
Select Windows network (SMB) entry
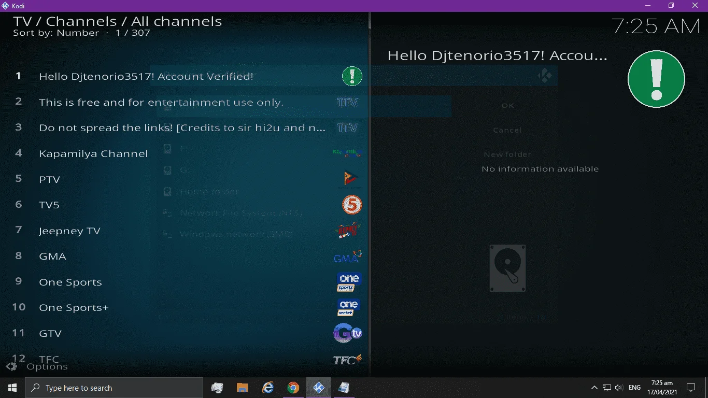(x=236, y=234)
